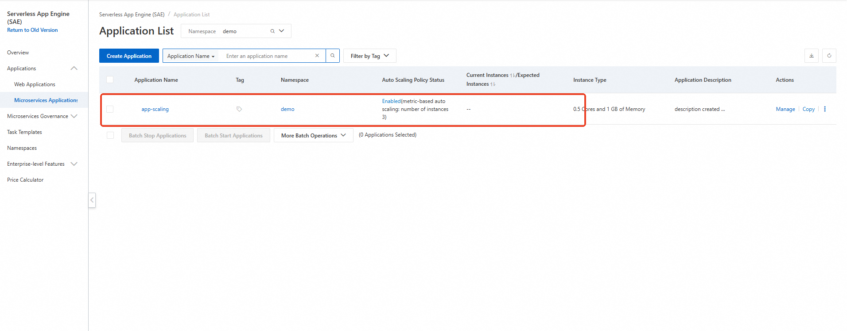Image resolution: width=847 pixels, height=331 pixels.
Task: Collapse the left sidebar panel
Action: point(92,200)
